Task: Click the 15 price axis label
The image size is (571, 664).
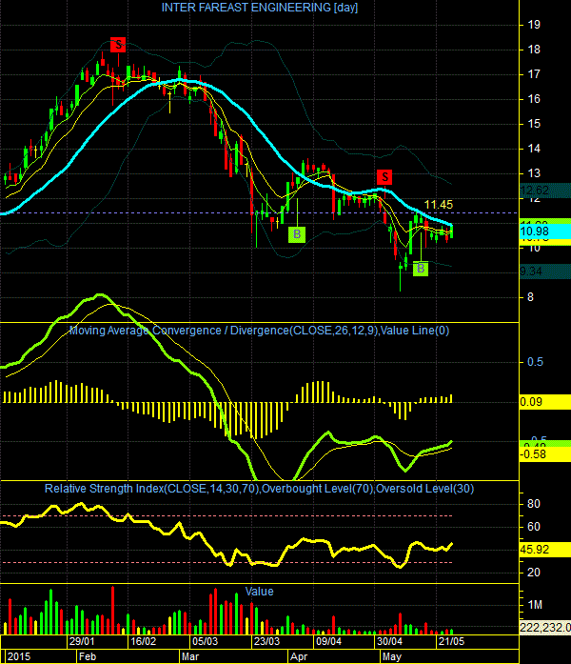Action: (534, 124)
